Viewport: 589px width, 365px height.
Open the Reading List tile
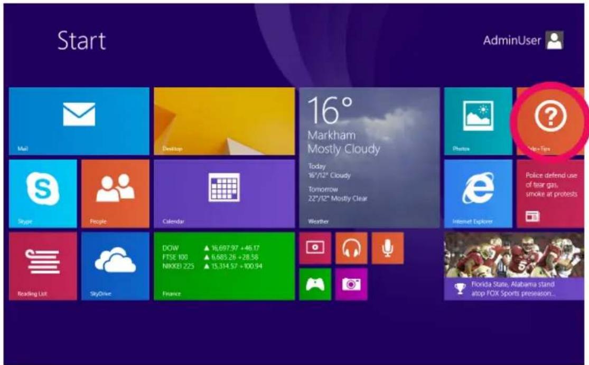(x=43, y=266)
